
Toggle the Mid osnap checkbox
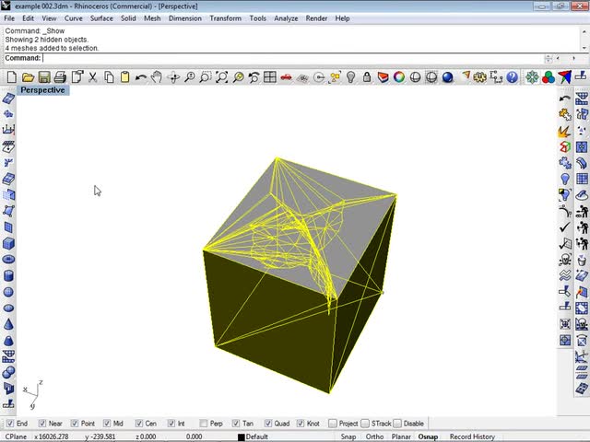[107, 424]
